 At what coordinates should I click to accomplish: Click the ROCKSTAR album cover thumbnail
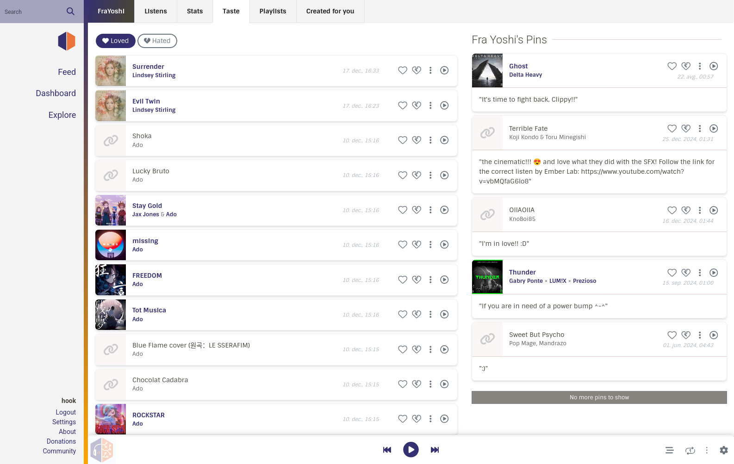click(111, 419)
